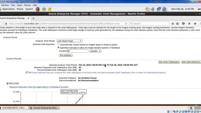Open the duration units minutes dropdown

tap(95, 51)
